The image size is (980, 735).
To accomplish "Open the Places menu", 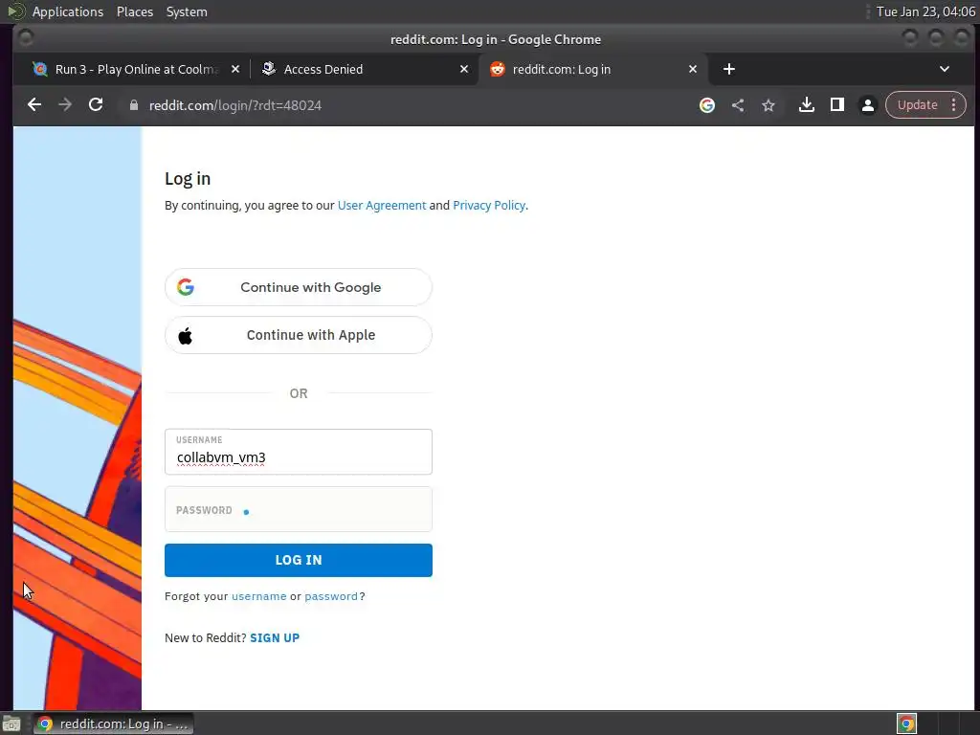I will pos(134,11).
